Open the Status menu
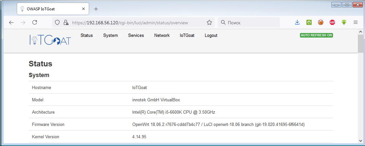Image resolution: width=365 pixels, height=146 pixels. tap(87, 35)
